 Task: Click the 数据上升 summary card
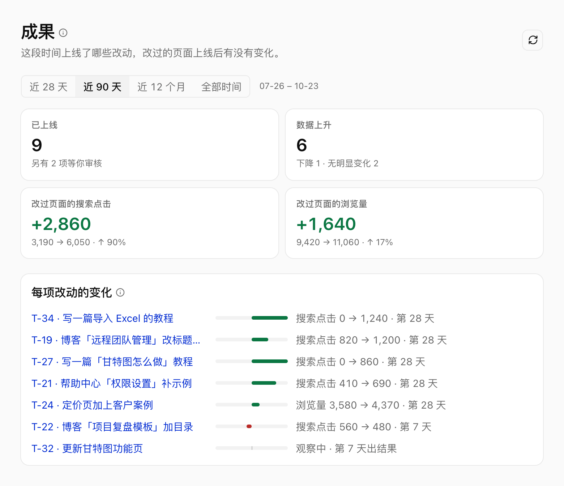click(x=414, y=145)
